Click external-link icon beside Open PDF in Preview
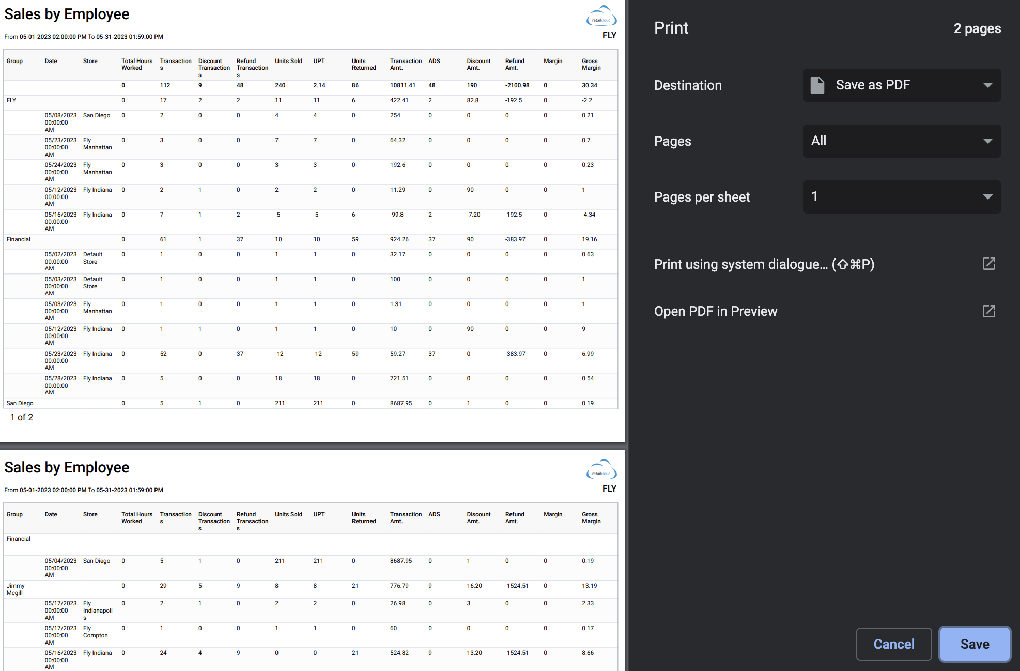 (x=988, y=311)
